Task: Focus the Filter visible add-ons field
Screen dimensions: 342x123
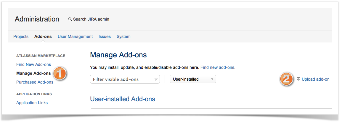Action: point(121,79)
